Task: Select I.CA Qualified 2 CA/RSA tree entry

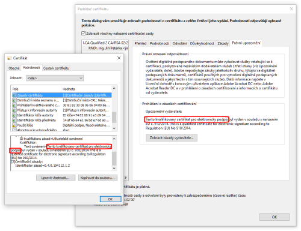Action: tap(105, 43)
